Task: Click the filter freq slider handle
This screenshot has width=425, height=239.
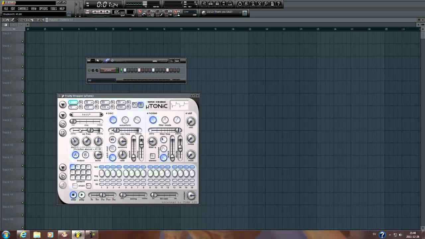Action: pyautogui.click(x=179, y=130)
